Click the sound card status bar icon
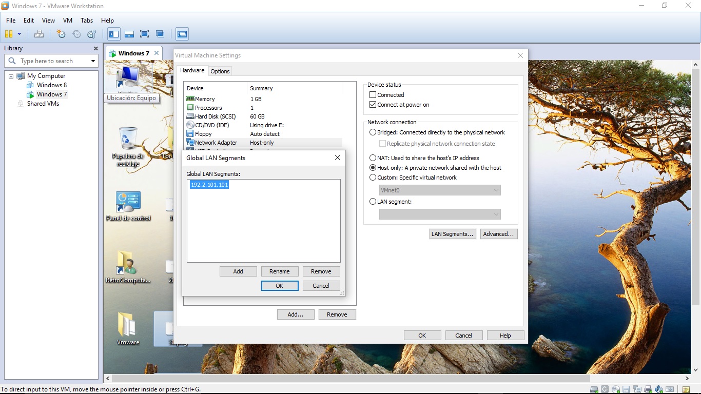Screen dimensions: 701x394 pos(659,389)
